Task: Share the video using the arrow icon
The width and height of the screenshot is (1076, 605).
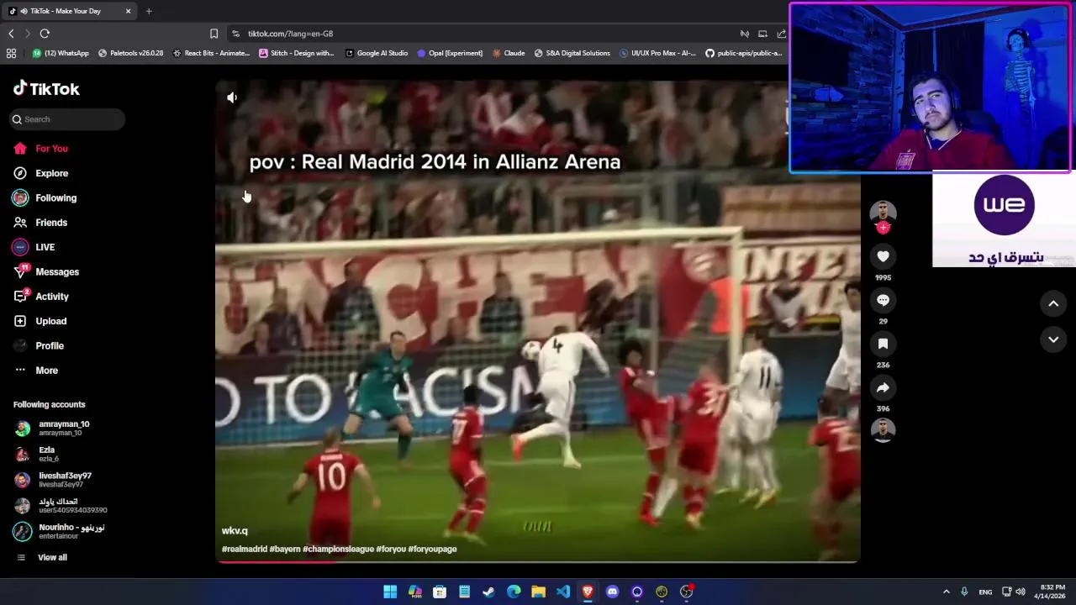Action: point(883,387)
